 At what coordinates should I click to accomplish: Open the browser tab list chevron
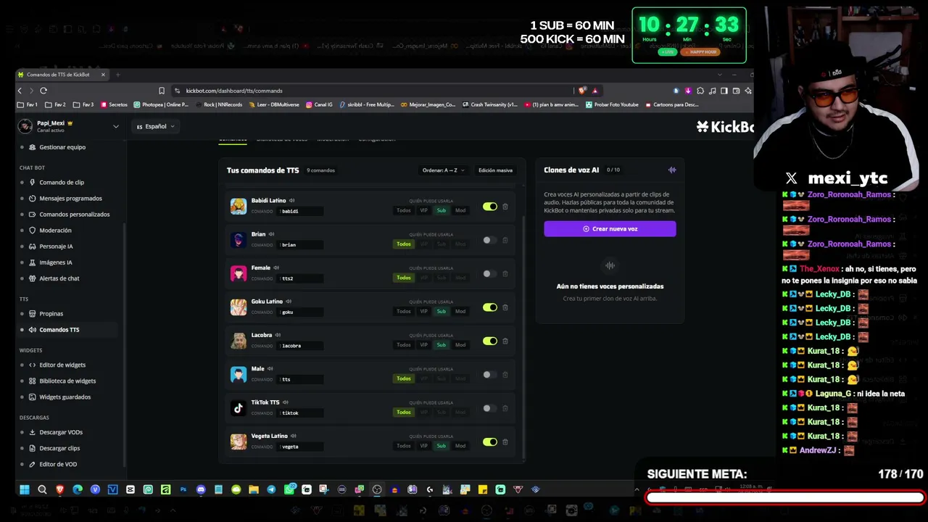(x=719, y=75)
